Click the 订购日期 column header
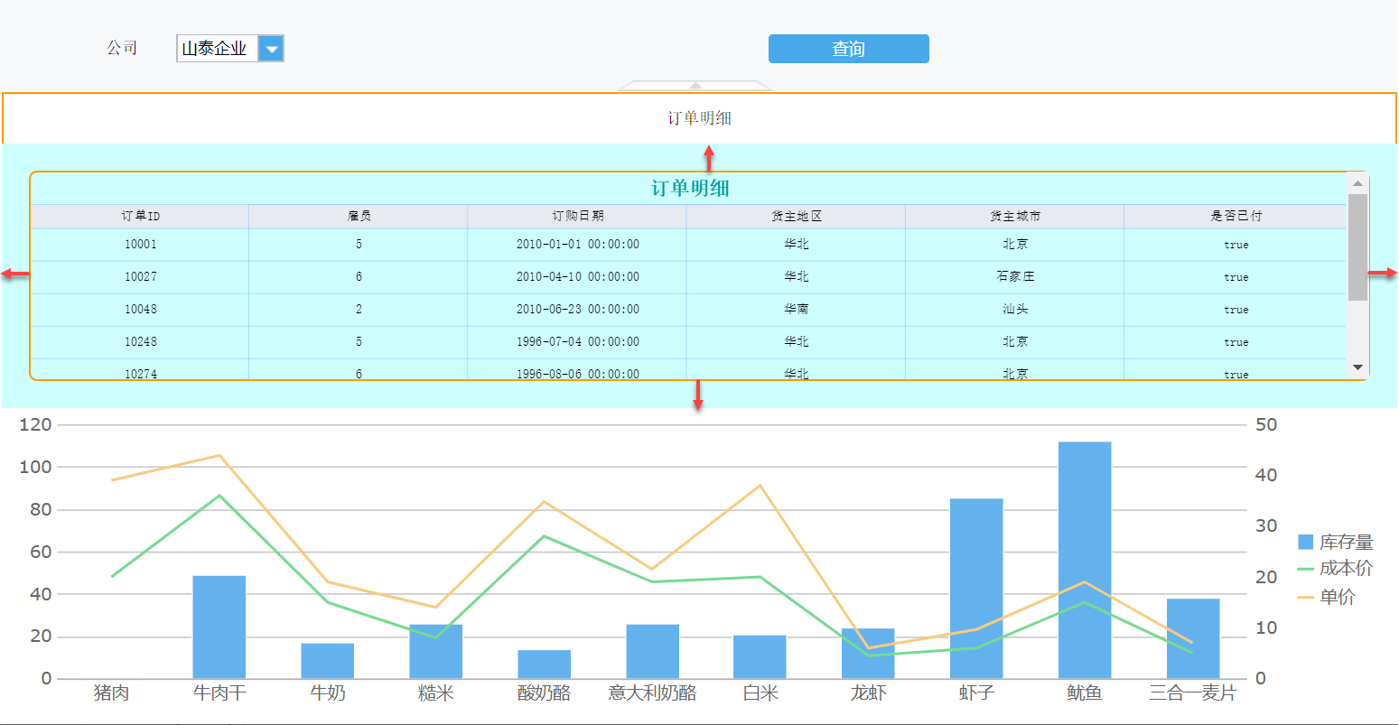Viewport: 1399px width, 725px height. [x=577, y=217]
